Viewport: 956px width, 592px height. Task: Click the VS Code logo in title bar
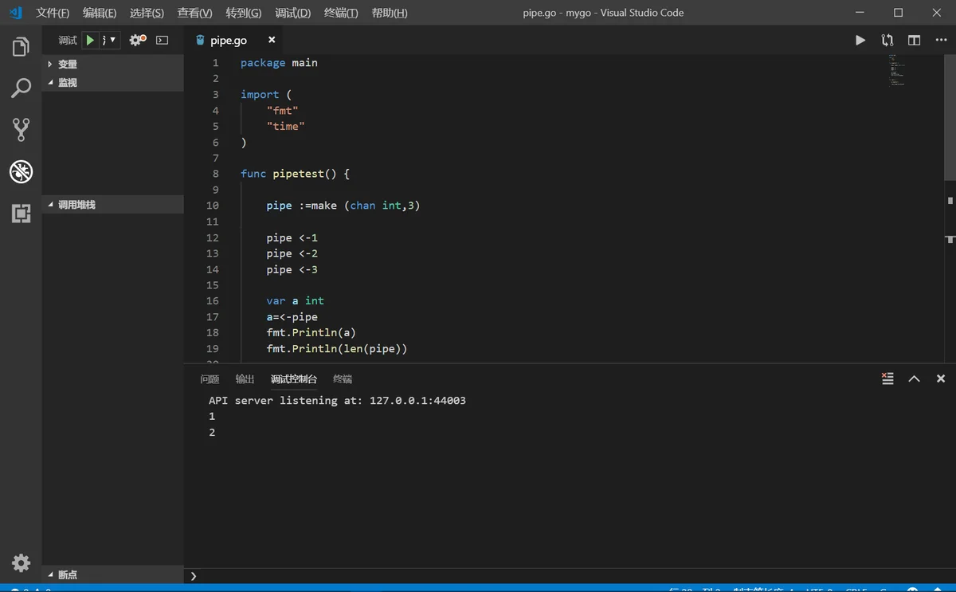15,13
